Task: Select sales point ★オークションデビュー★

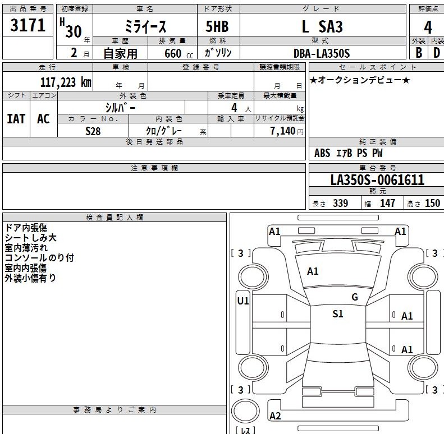Action: pos(360,80)
